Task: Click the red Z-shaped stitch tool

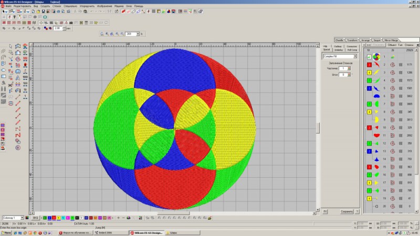Action: (18, 135)
